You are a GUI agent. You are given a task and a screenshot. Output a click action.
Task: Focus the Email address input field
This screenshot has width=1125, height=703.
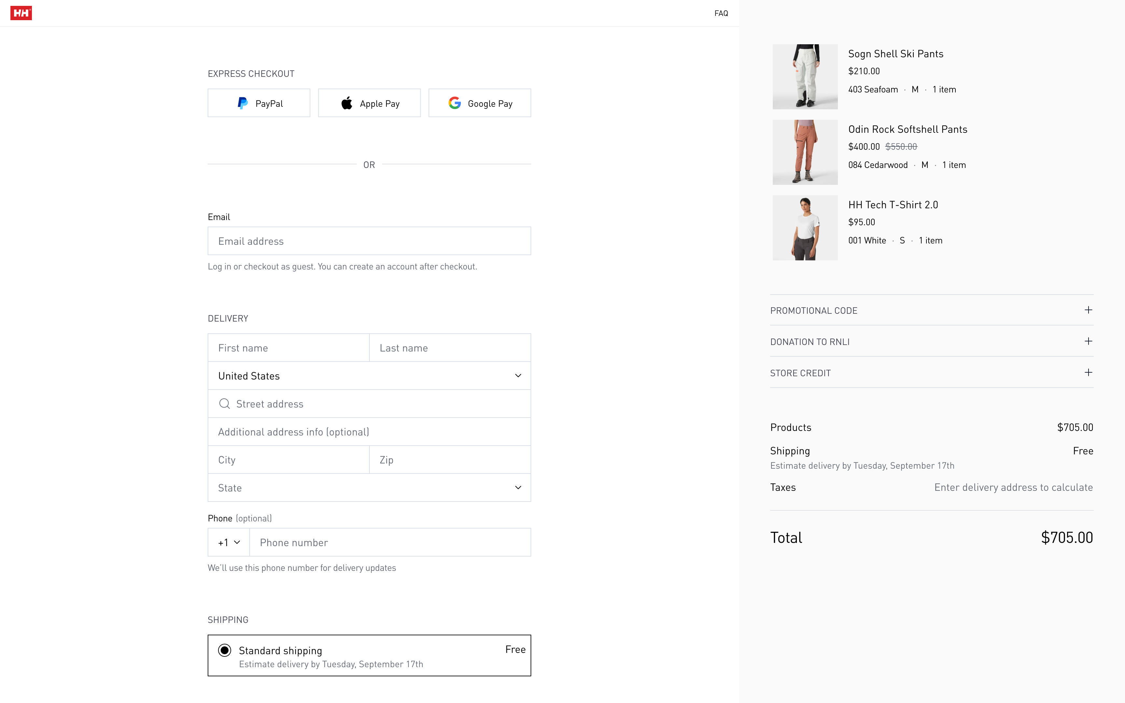click(369, 241)
